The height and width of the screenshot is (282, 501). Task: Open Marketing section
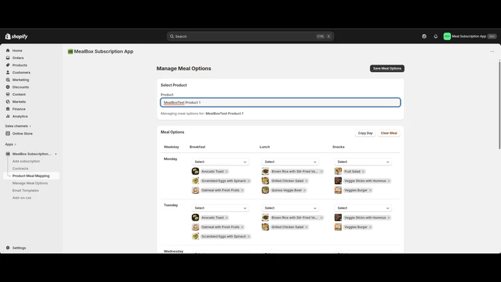coord(21,80)
